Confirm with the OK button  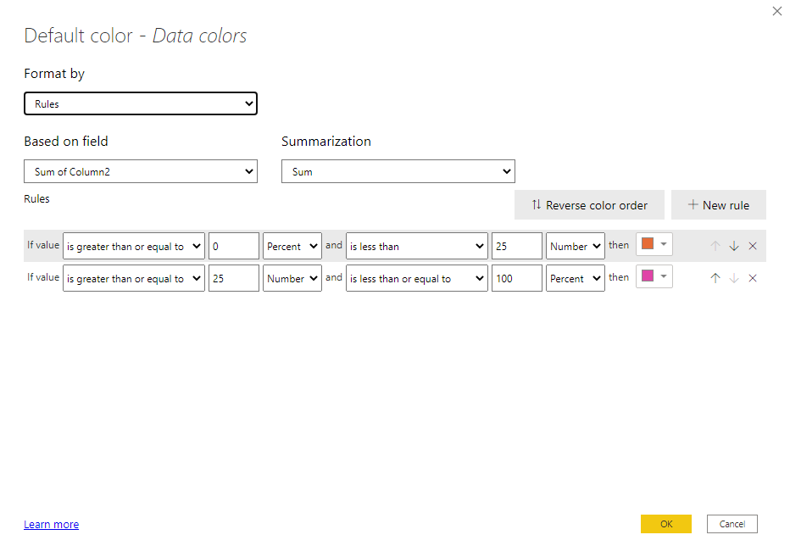666,524
